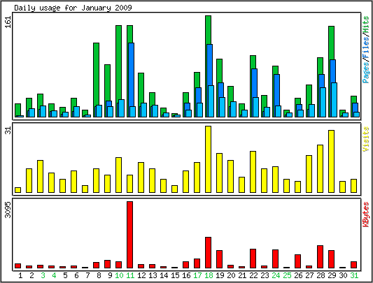Click the yellow Visits bar for day 29
This screenshot has width=373, height=283.
[332, 161]
